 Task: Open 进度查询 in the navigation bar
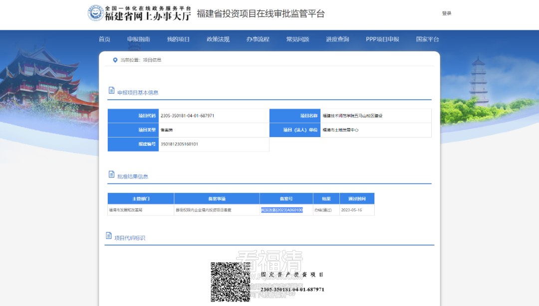point(337,39)
